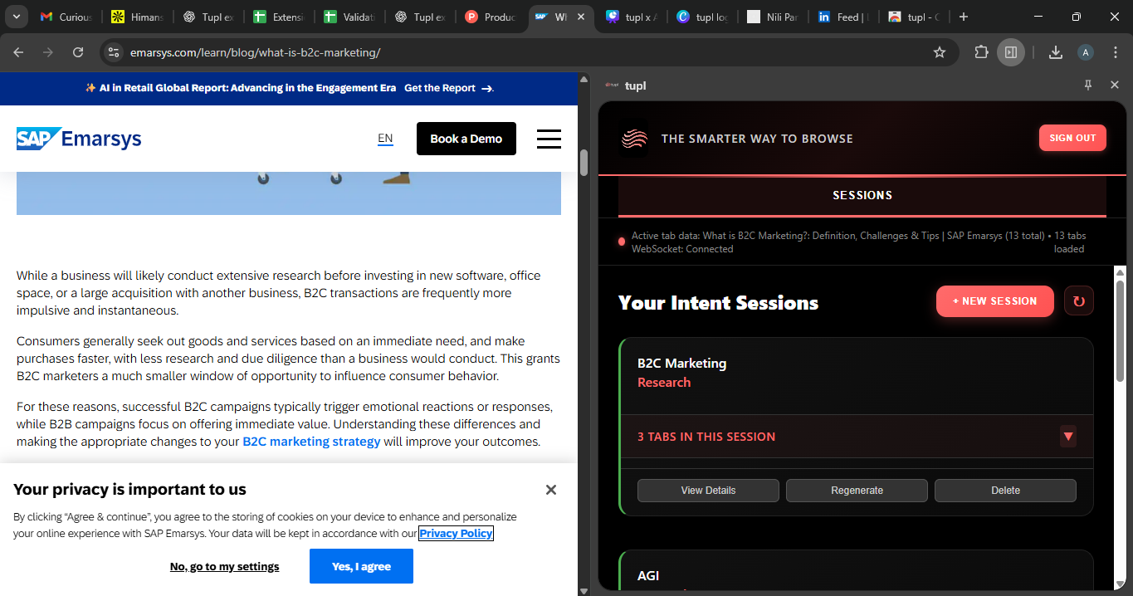Click the webpage vertical scrollbar thumb
1133x596 pixels.
point(584,163)
